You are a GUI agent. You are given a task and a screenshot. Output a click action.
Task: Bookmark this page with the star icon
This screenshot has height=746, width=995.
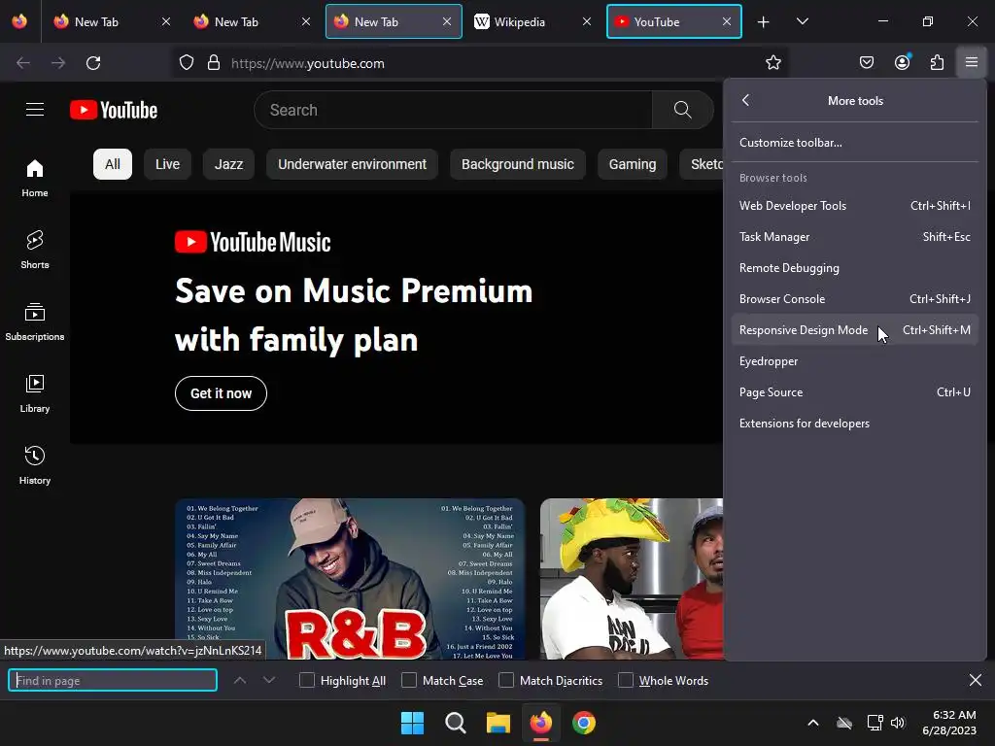[x=772, y=62]
